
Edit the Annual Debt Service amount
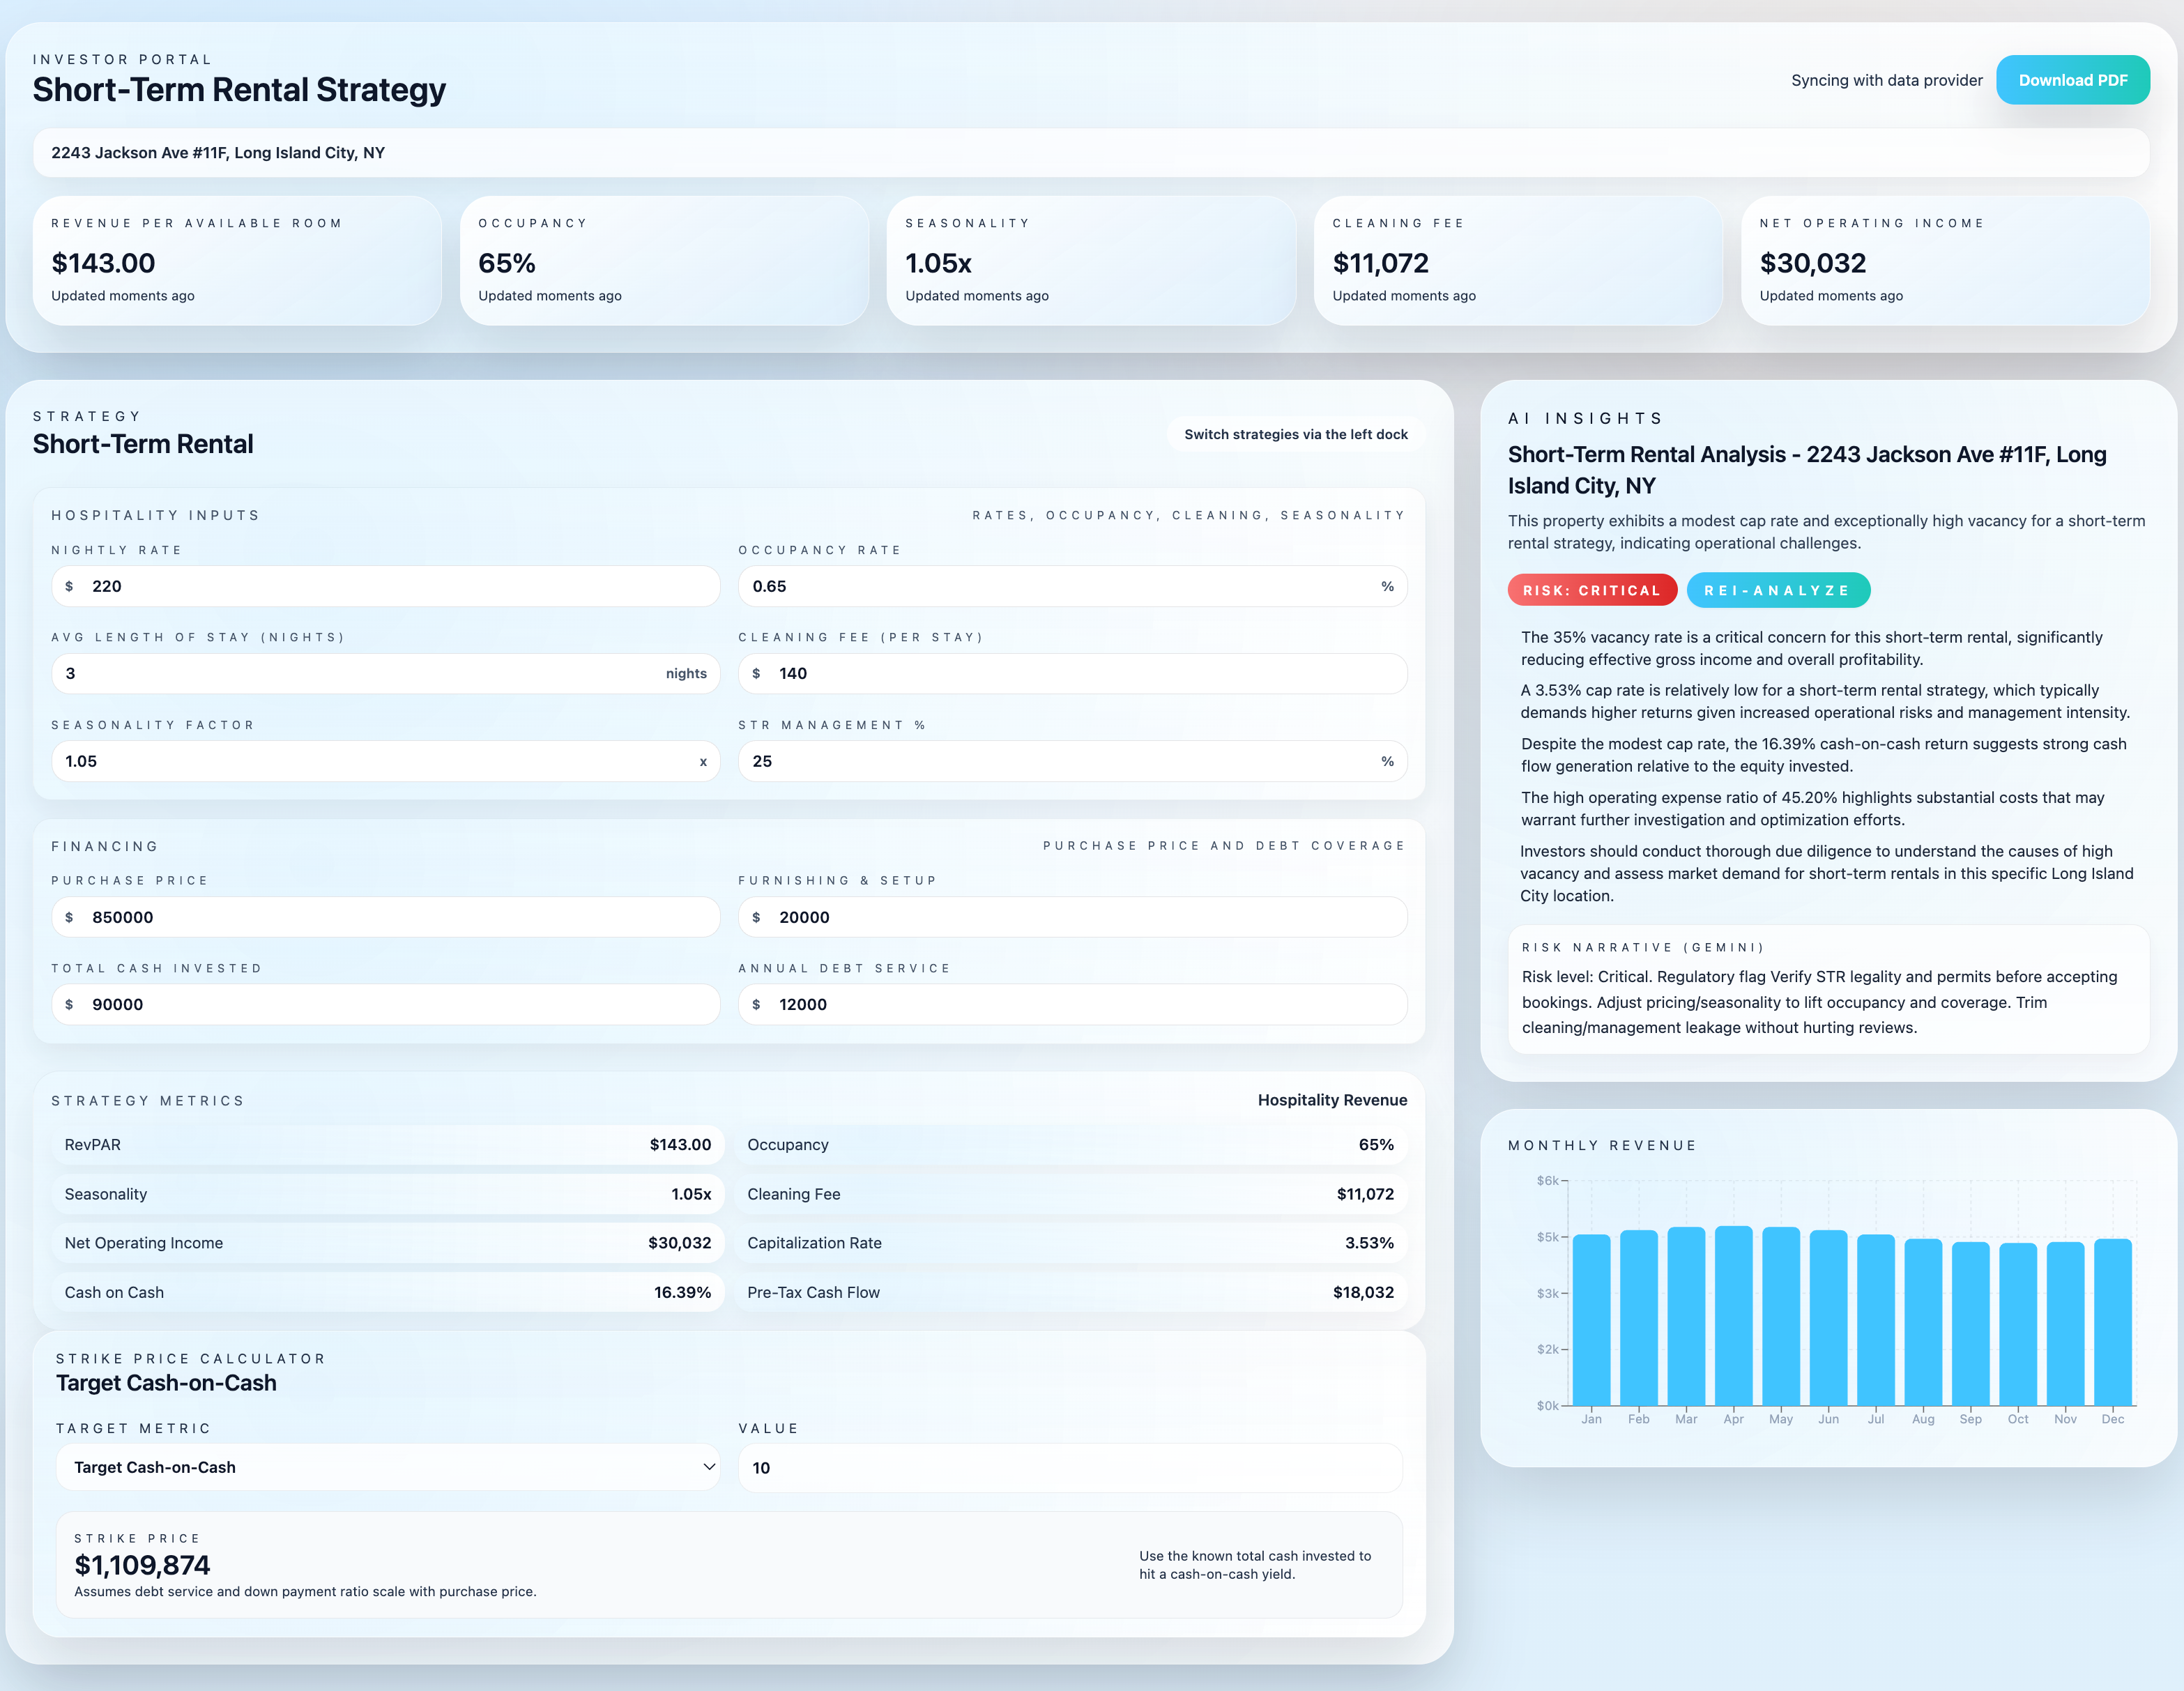[1071, 1004]
